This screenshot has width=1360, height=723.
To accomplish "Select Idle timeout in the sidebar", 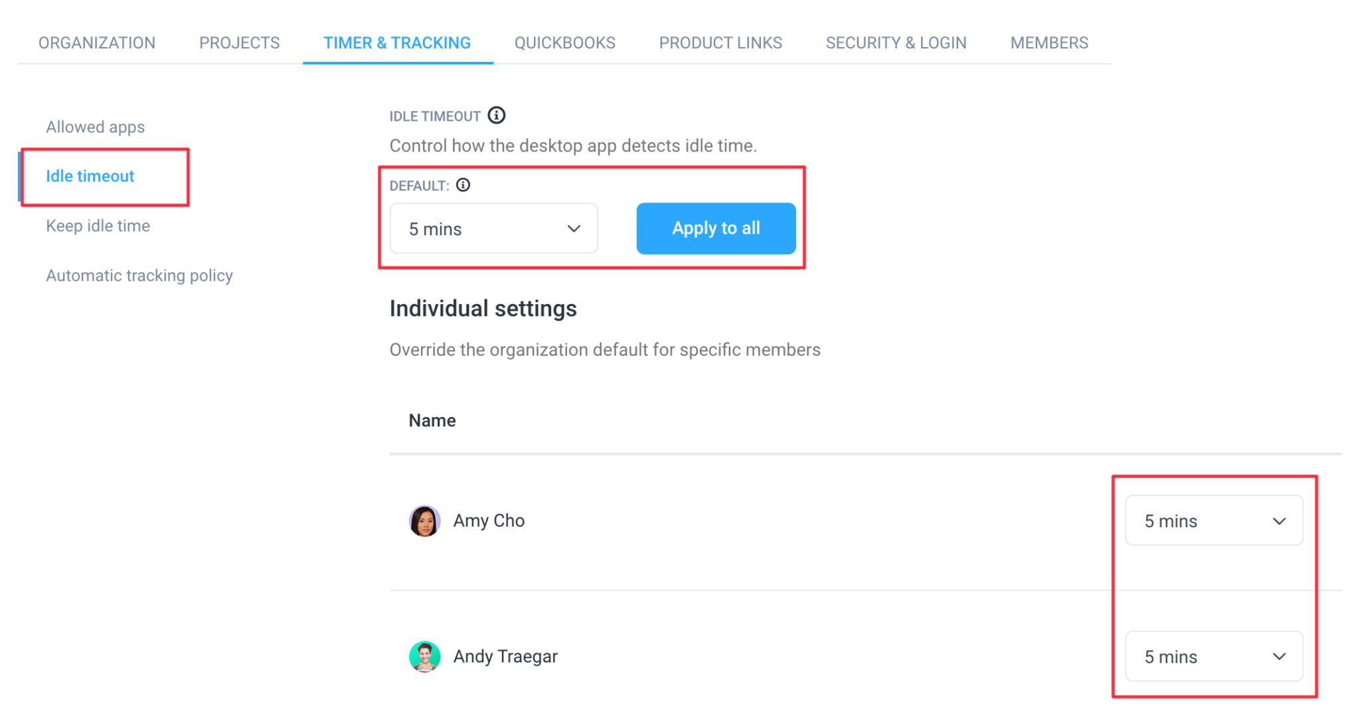I will pos(90,176).
